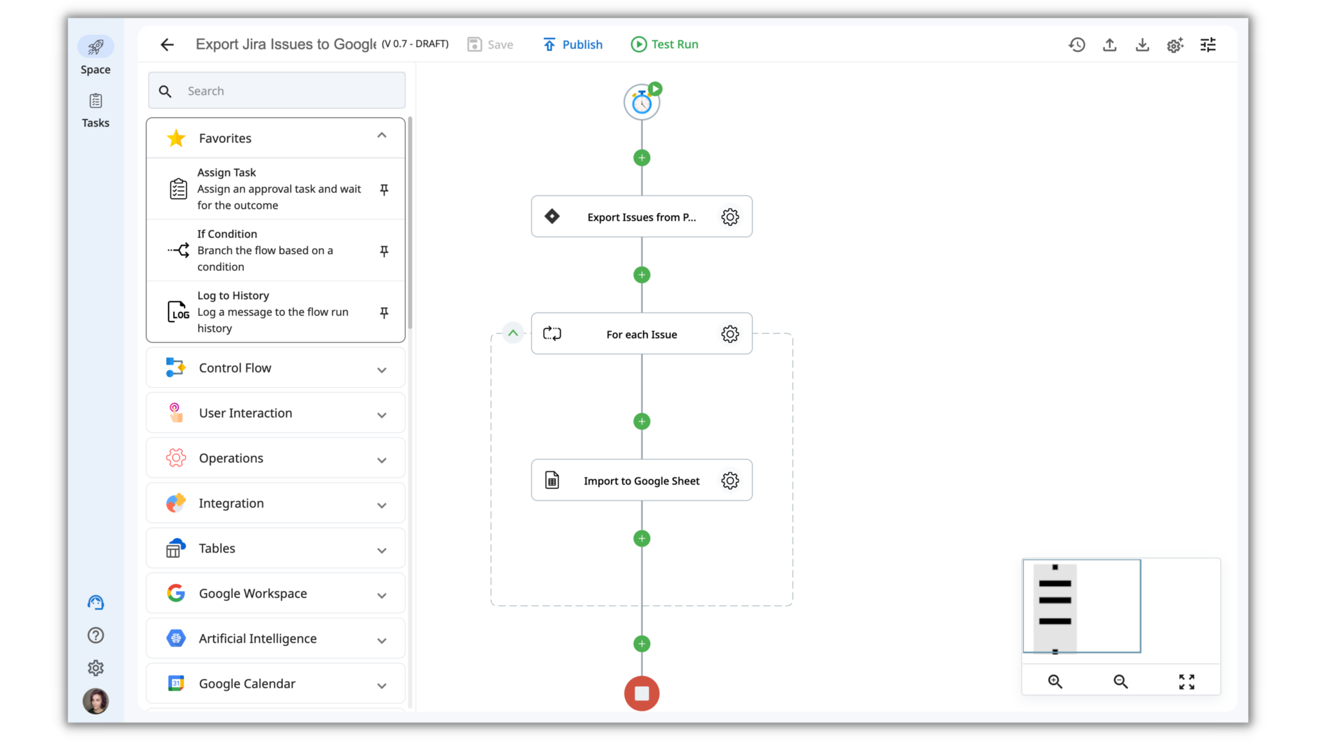
Task: Open the Tasks panel in the left rail
Action: 95,108
